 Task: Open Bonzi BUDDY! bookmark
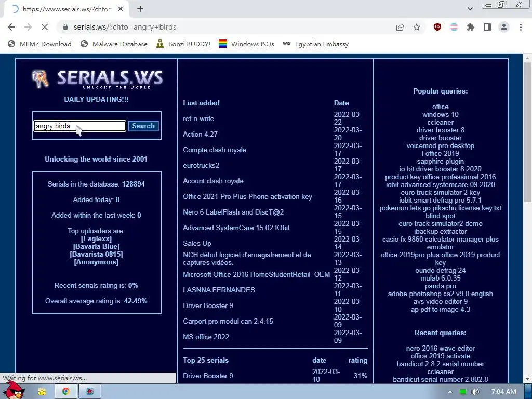pos(183,44)
